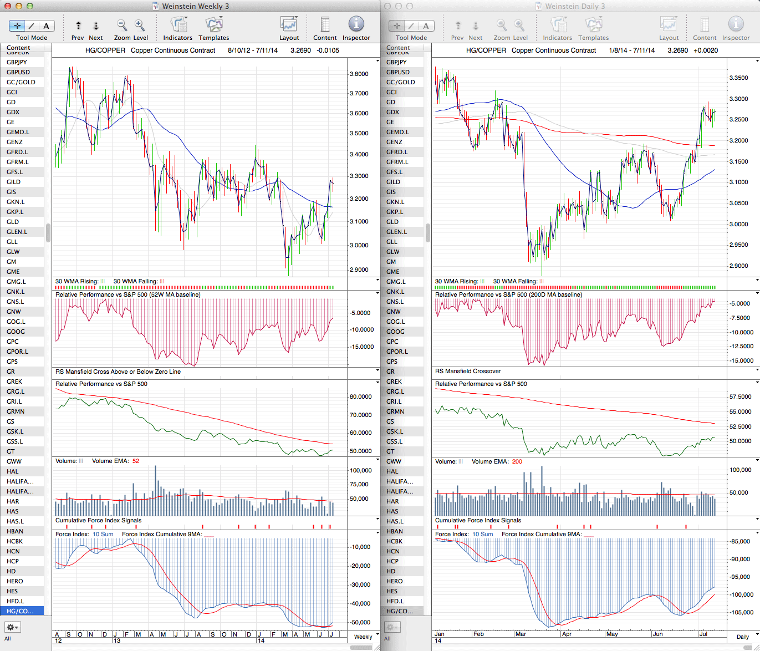The height and width of the screenshot is (651, 760).
Task: Click Next arrow in Weekly window toolbar
Action: pos(96,26)
